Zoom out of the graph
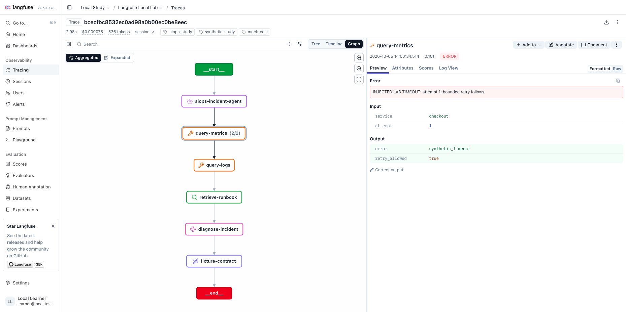This screenshot has width=626, height=312. coord(359,69)
